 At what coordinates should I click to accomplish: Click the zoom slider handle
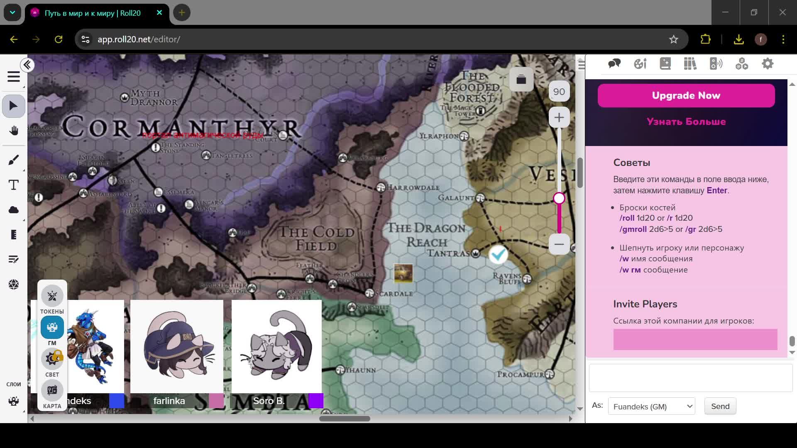(x=559, y=198)
